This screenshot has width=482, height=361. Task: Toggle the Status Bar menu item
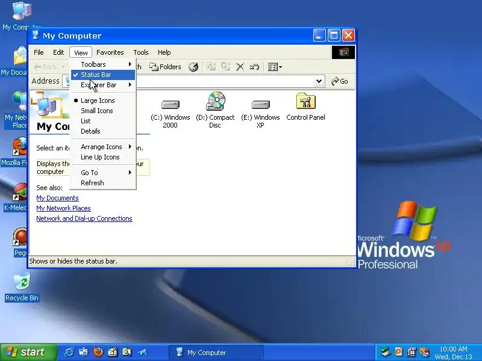point(103,75)
